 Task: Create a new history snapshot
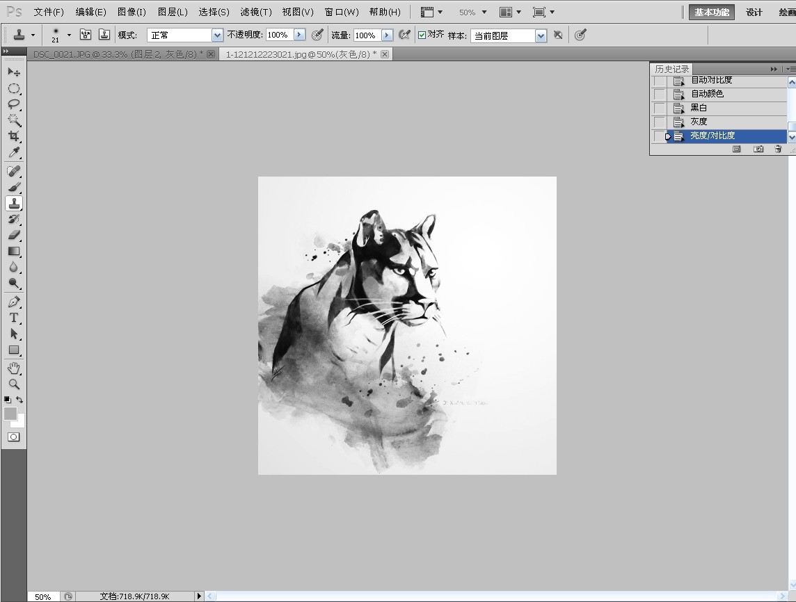point(758,149)
